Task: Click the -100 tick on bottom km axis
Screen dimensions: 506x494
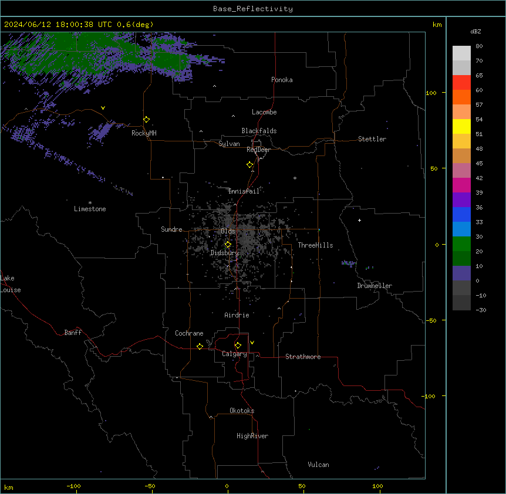Action: click(x=73, y=486)
